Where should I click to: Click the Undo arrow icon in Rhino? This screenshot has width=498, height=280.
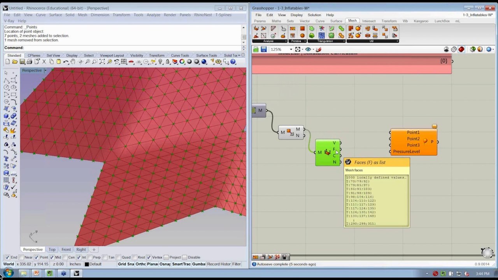click(66, 62)
